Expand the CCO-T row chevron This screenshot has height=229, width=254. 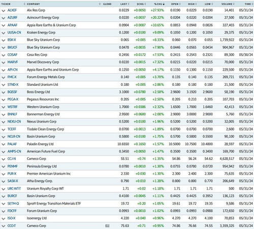pos(3,226)
